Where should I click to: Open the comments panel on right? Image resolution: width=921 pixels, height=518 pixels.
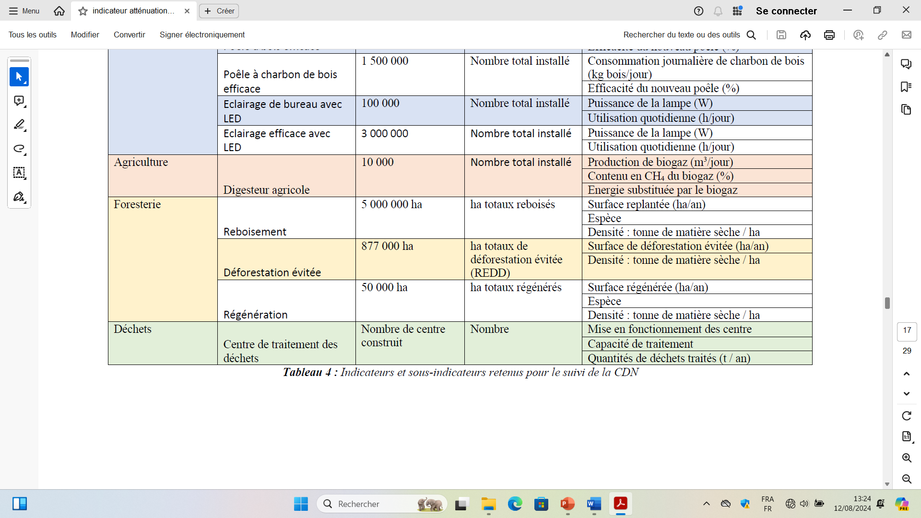coord(906,64)
